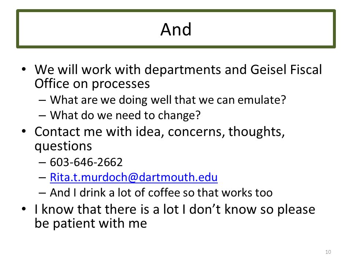This screenshot has width=352, height=264.
Task: Click the word "emulate?" in the sub-bullet
Action: (x=262, y=100)
